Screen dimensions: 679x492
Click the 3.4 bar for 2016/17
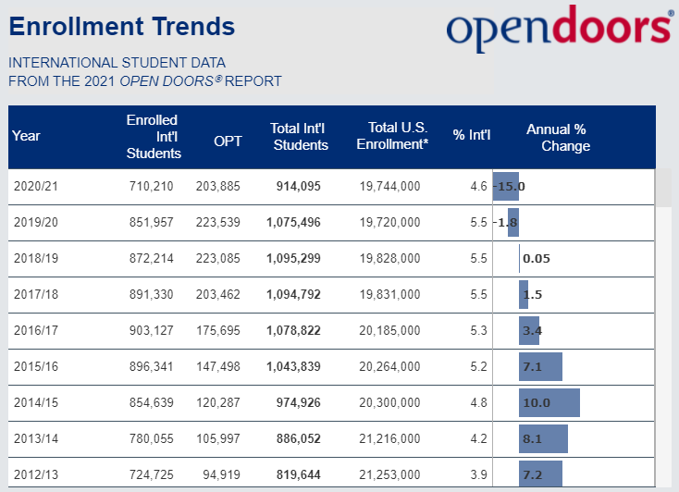[530, 330]
